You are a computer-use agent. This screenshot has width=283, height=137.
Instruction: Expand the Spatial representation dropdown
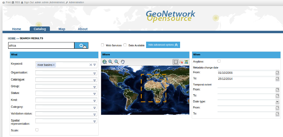tap(94, 121)
